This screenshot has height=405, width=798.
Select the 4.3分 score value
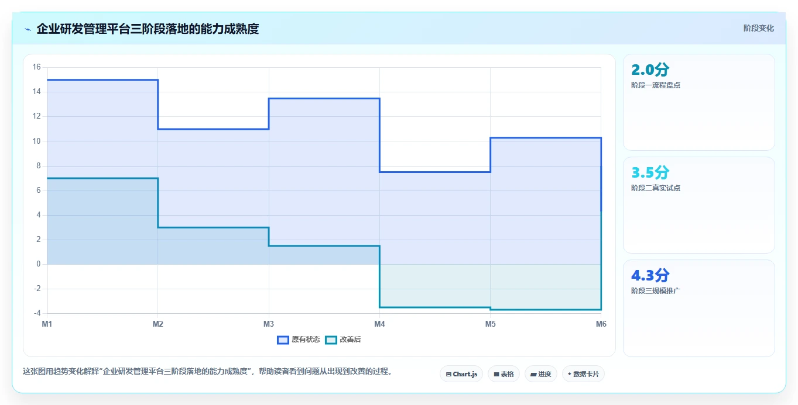click(x=650, y=275)
